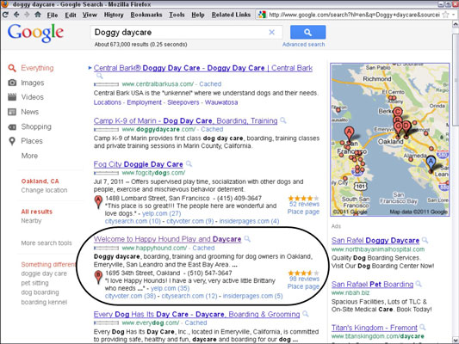459x344 pixels.
Task: Click the News newspaper icon
Action: (12, 112)
